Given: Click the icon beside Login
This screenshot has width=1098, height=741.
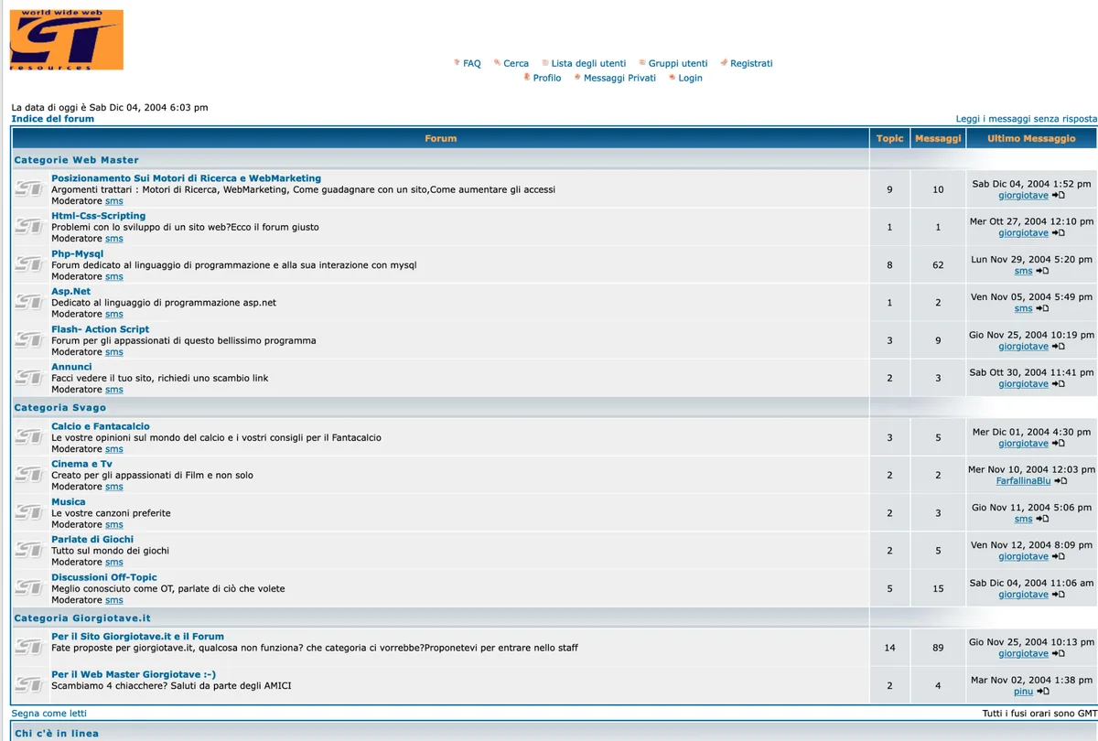Looking at the screenshot, I should (x=673, y=78).
